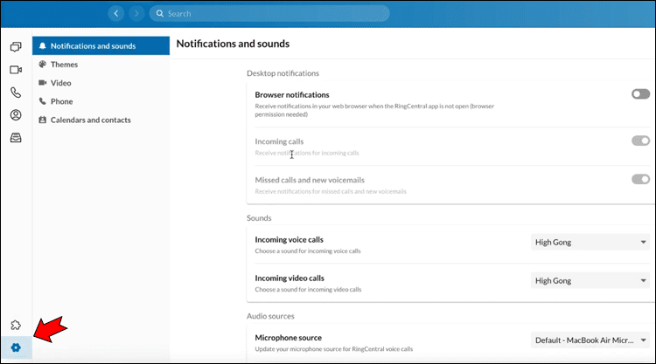This screenshot has width=656, height=364.
Task: Click the camera icon beside the Video menu item
Action: pyautogui.click(x=42, y=83)
